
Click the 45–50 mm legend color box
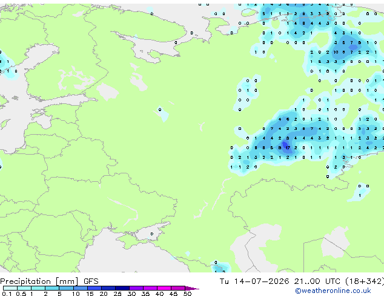click(x=178, y=288)
